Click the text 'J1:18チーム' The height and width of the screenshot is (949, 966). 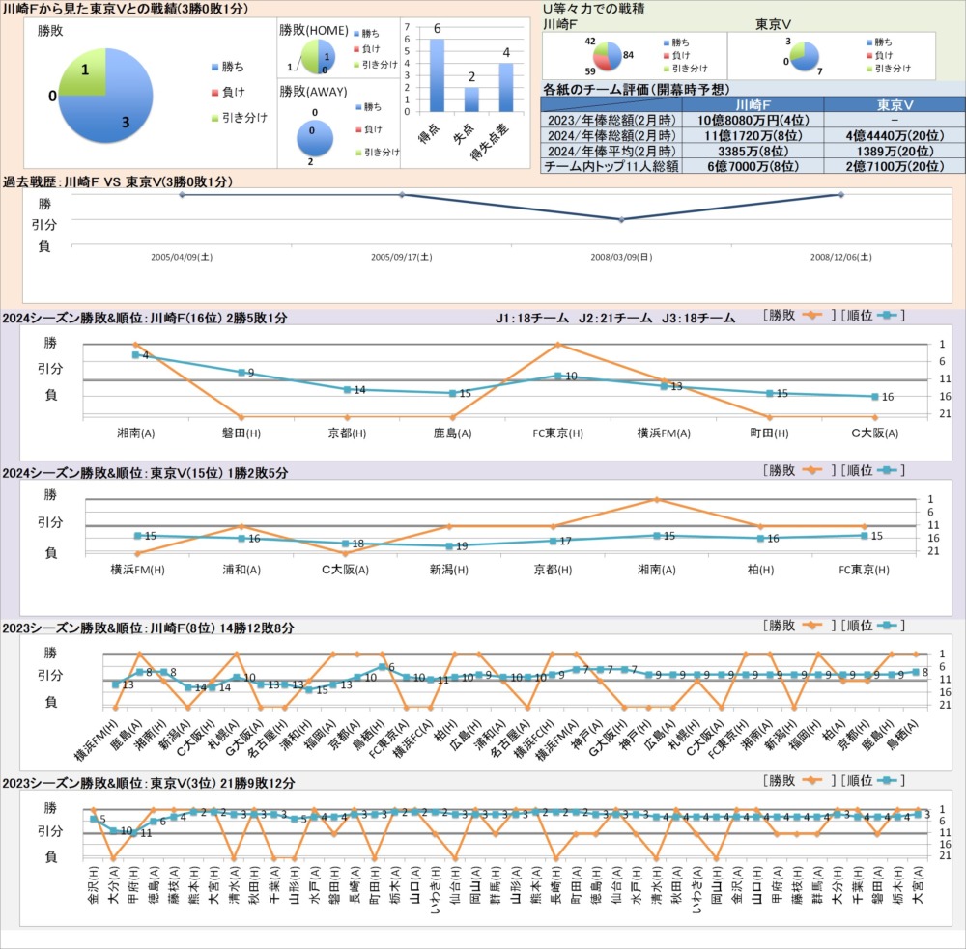[531, 318]
